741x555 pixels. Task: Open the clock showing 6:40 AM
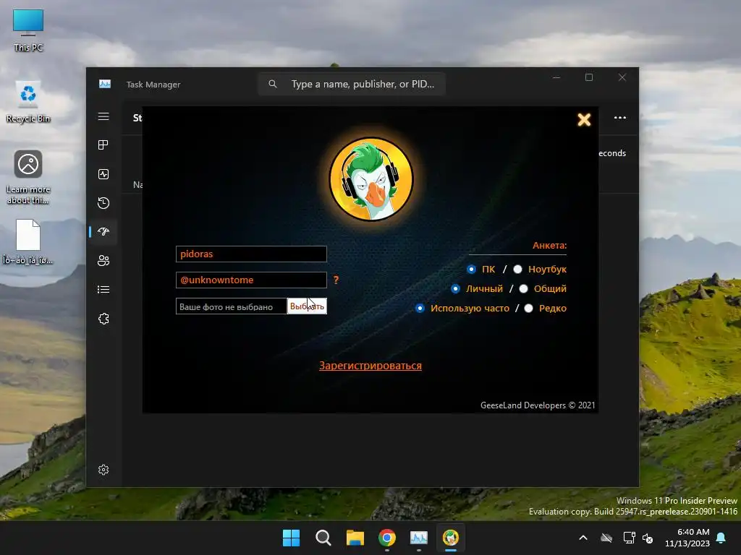click(687, 538)
